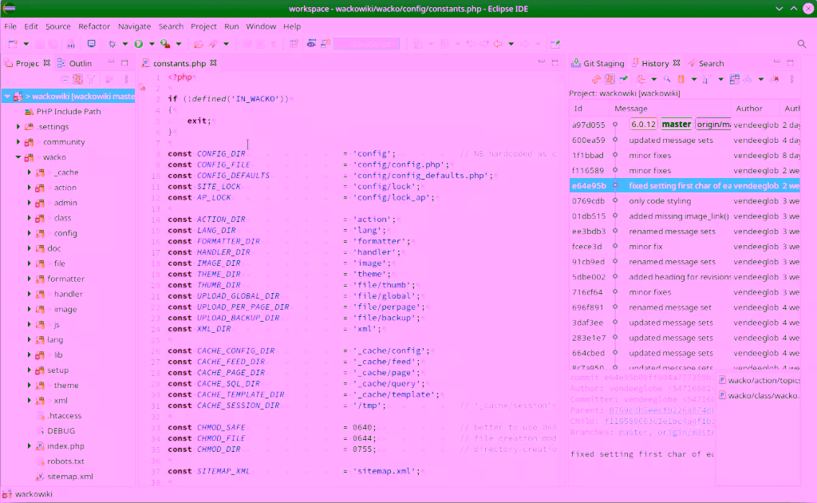The width and height of the screenshot is (817, 503).
Task: Click the master branch label on the top commit
Action: click(x=677, y=125)
